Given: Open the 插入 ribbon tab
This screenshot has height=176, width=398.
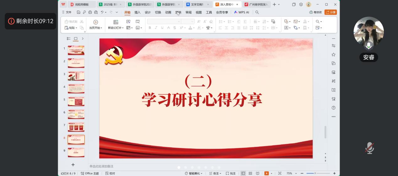Looking at the screenshot, I should (137, 12).
